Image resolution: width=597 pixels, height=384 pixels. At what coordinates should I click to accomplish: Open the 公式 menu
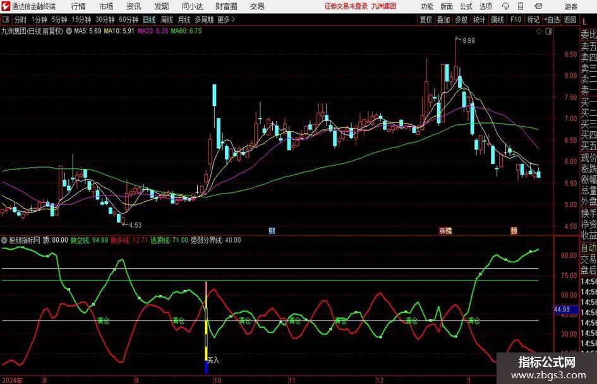pos(466,6)
